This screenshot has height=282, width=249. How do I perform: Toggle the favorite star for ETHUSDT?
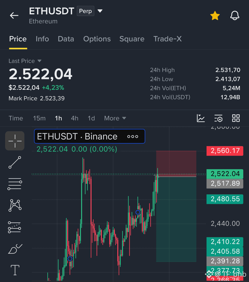tap(215, 16)
